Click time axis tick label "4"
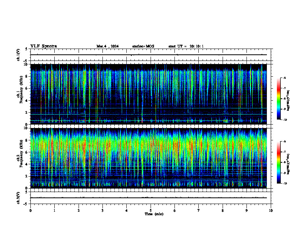The width and height of the screenshot is (305, 236). pos(126,211)
